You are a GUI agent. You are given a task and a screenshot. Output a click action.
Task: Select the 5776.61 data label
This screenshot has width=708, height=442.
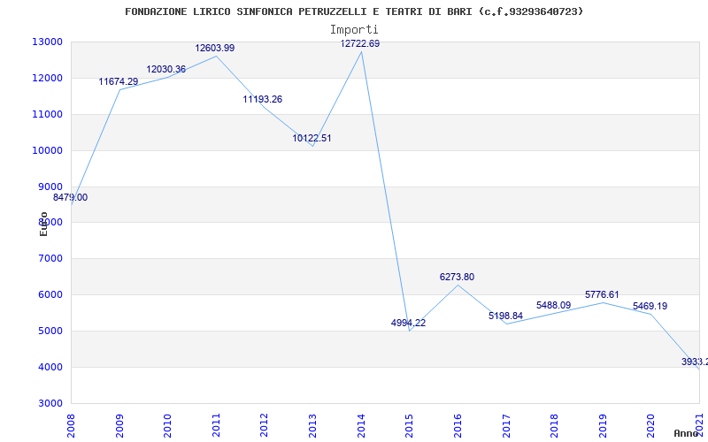[602, 294]
